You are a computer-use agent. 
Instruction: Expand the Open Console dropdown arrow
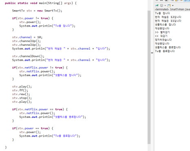point(173,6)
